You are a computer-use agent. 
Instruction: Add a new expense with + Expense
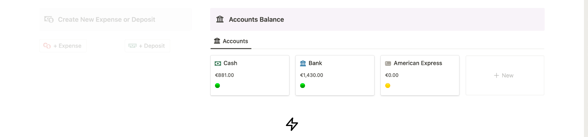coord(63,46)
